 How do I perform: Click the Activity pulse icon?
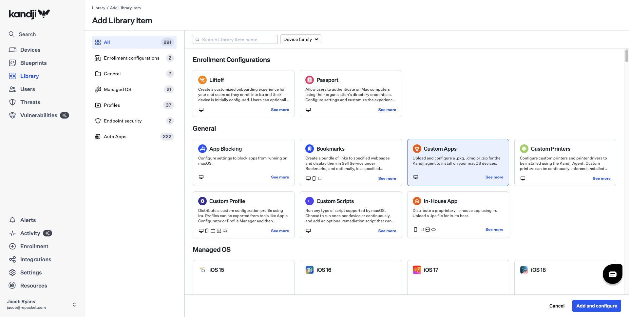12,233
